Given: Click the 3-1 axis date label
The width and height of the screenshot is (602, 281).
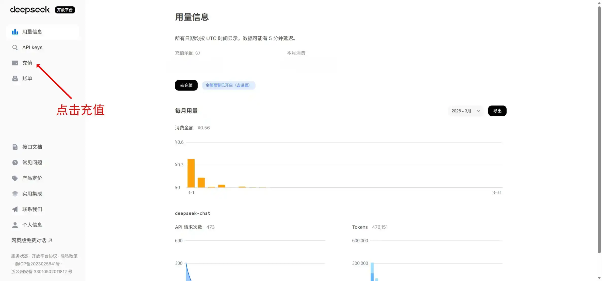Looking at the screenshot, I should (x=191, y=193).
